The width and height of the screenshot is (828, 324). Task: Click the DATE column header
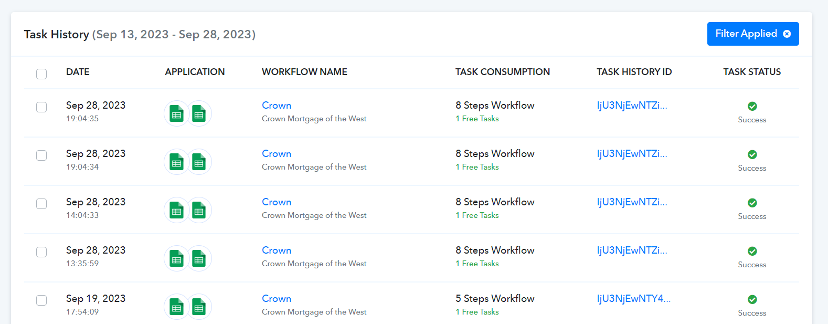tap(78, 72)
